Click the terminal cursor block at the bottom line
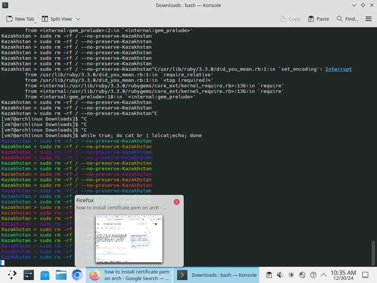 [3, 262]
